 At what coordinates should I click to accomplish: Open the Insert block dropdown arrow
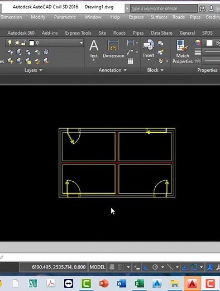[149, 60]
